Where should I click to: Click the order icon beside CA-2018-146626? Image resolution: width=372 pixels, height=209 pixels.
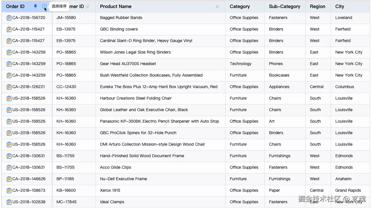point(9,179)
